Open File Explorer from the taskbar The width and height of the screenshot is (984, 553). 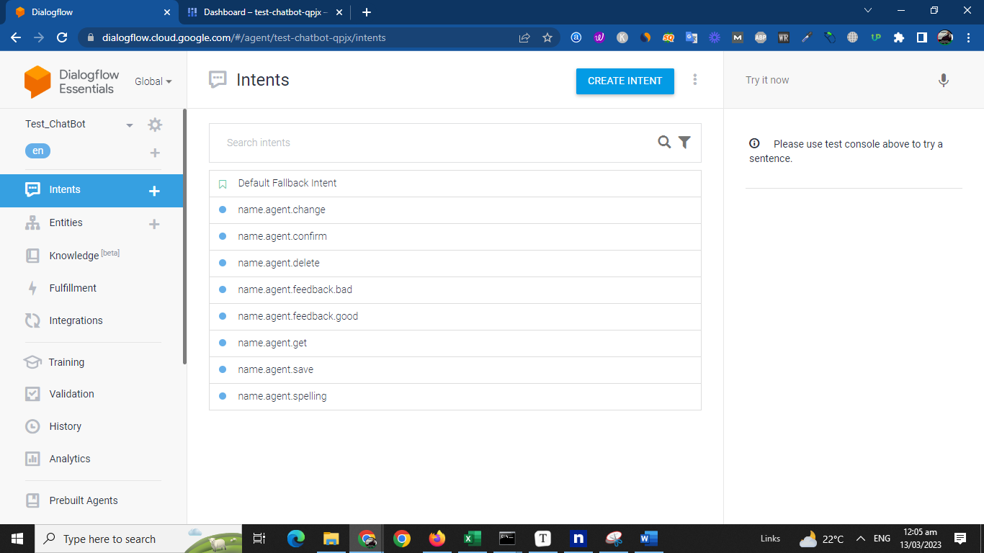331,539
